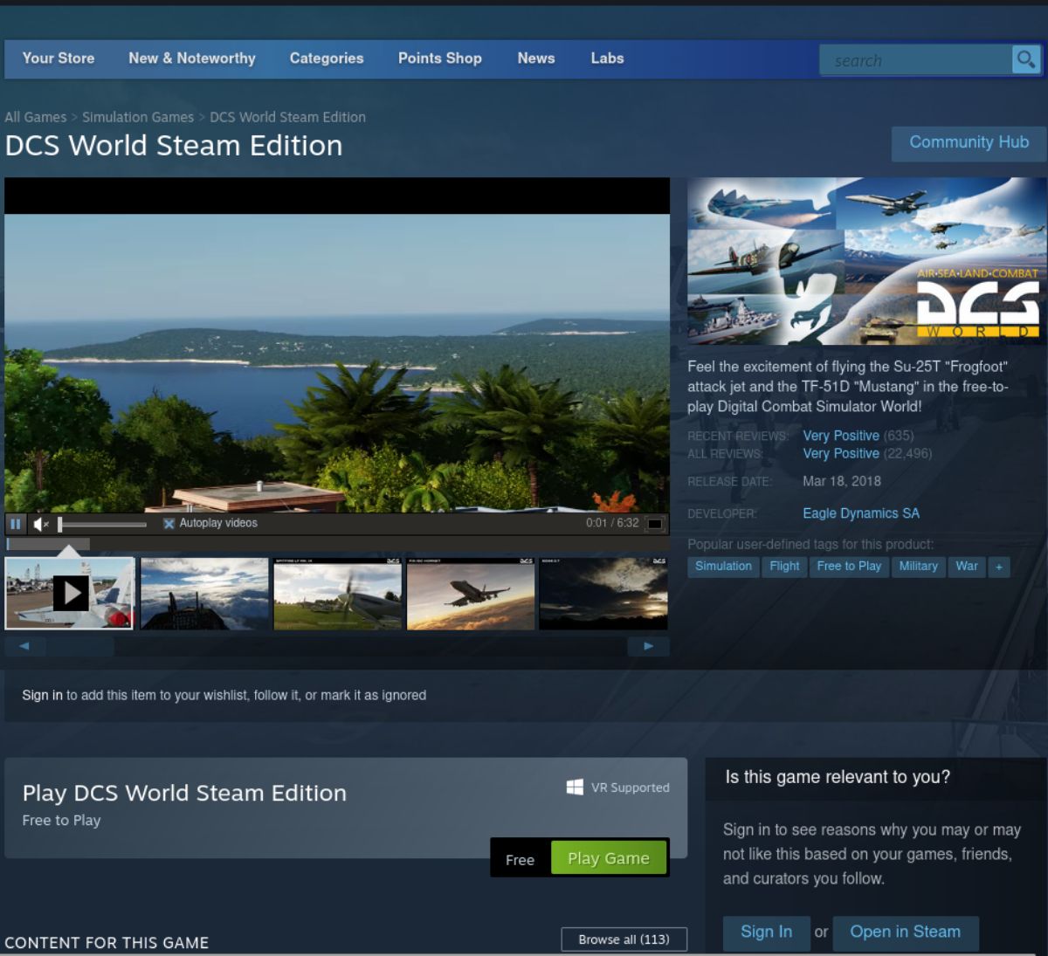The height and width of the screenshot is (956, 1048).
Task: Select the cockpit above clouds screenshot thumbnail
Action: (x=204, y=594)
